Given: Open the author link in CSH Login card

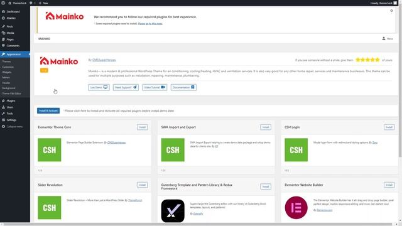Looking at the screenshot, I should [x=375, y=143].
